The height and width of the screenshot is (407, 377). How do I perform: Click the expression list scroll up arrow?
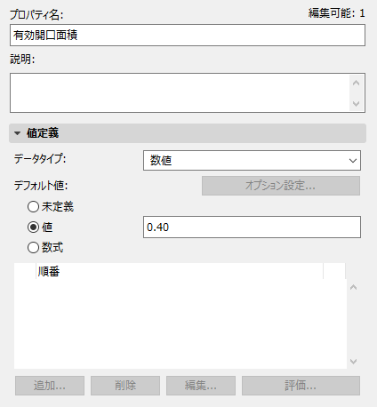(x=353, y=287)
